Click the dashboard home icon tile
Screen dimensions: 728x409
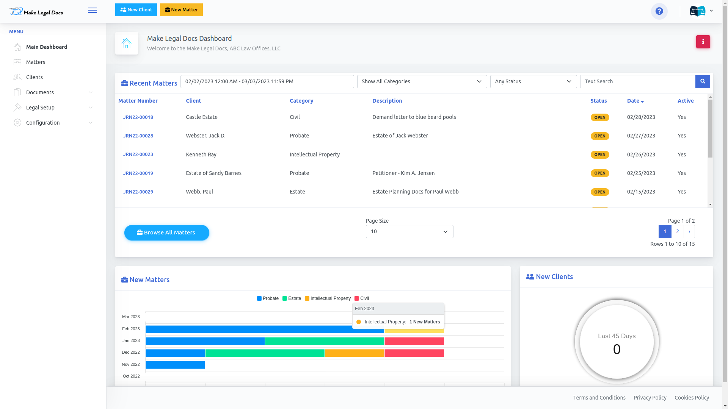[x=126, y=43]
